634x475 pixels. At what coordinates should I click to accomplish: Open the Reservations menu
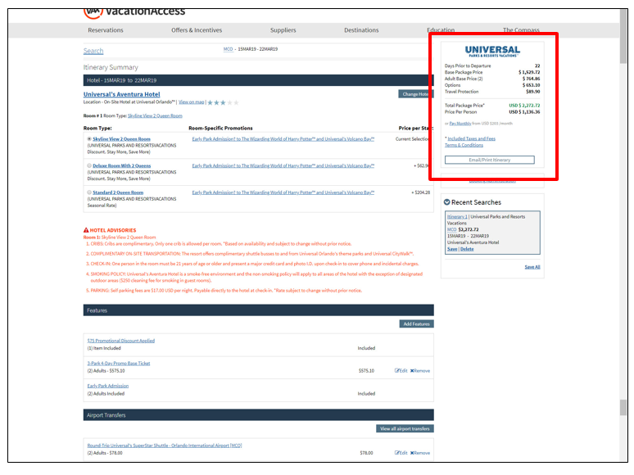pos(106,30)
